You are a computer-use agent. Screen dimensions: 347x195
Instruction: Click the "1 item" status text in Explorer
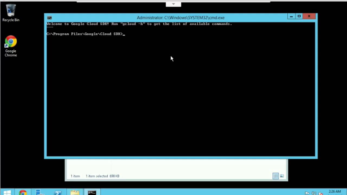(75, 176)
